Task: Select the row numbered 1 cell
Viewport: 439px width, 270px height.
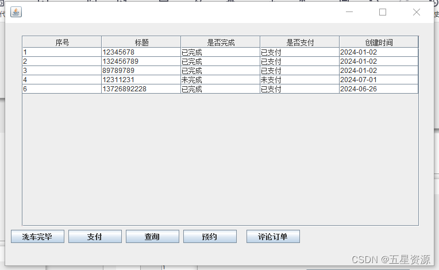Action: pos(62,52)
